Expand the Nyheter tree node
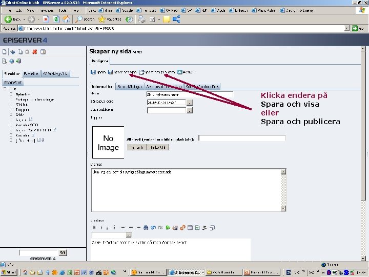The height and width of the screenshot is (277, 369). tap(11, 94)
